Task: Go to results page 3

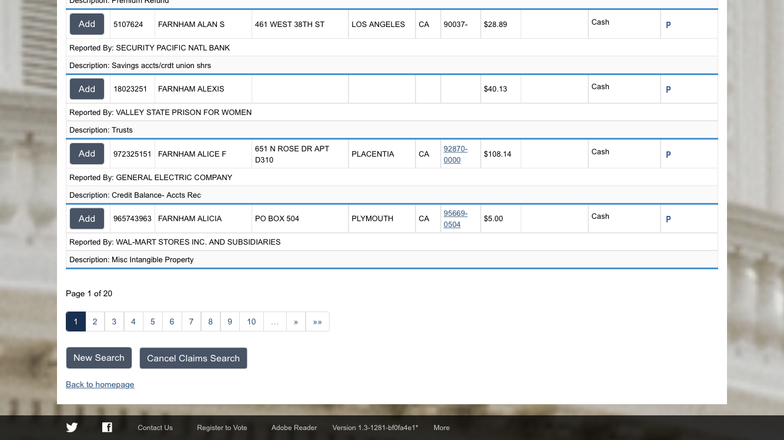Action: tap(114, 321)
